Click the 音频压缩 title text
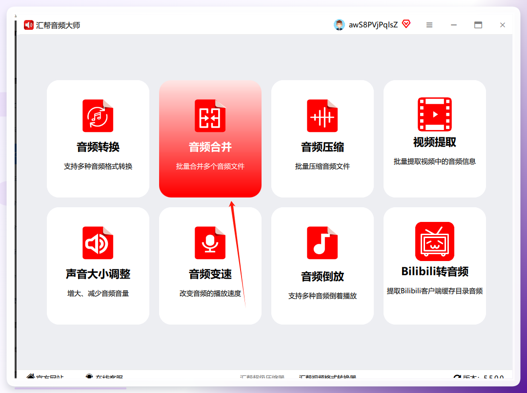527x393 pixels. pyautogui.click(x=323, y=147)
